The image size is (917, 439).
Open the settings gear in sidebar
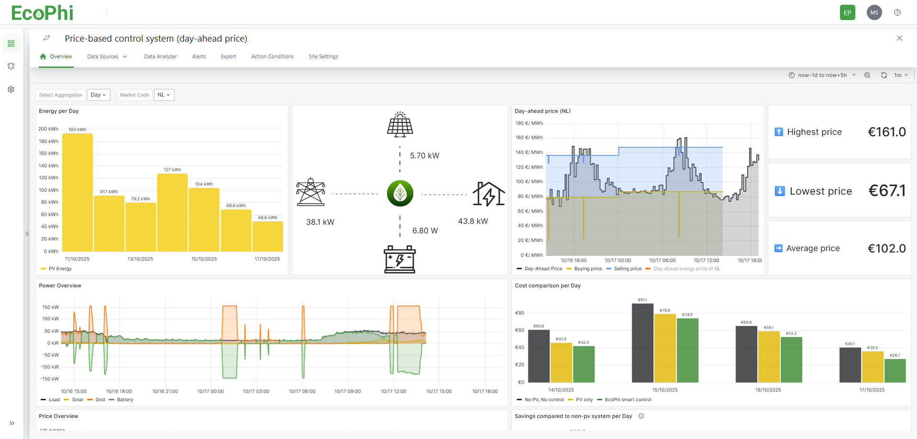pos(11,89)
